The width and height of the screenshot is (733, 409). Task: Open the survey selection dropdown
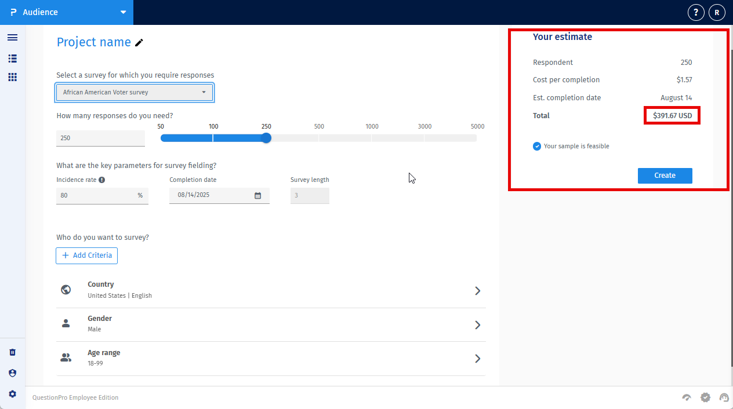(x=135, y=92)
